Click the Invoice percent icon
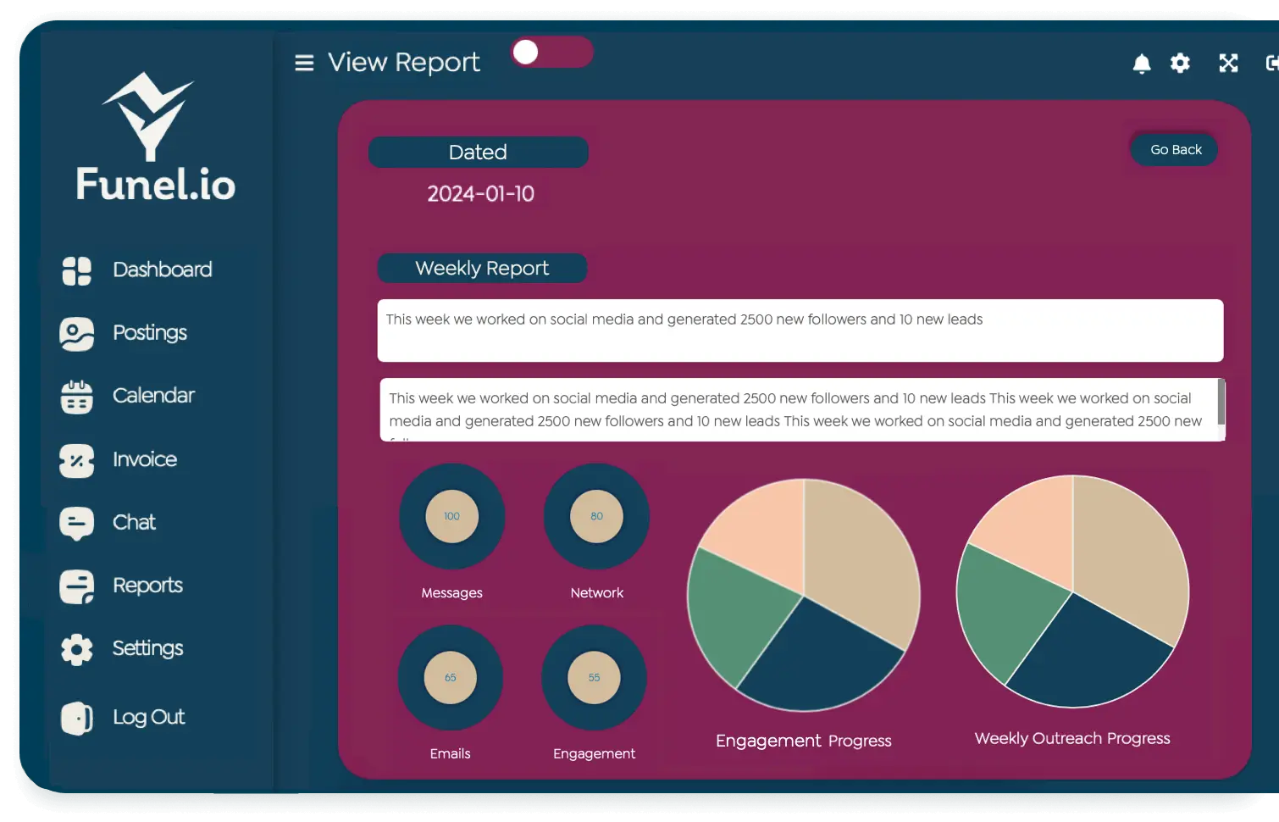Screen dimensions: 1279x822 (77, 460)
